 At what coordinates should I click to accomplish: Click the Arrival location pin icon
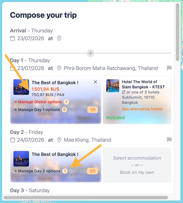[x=59, y=38]
